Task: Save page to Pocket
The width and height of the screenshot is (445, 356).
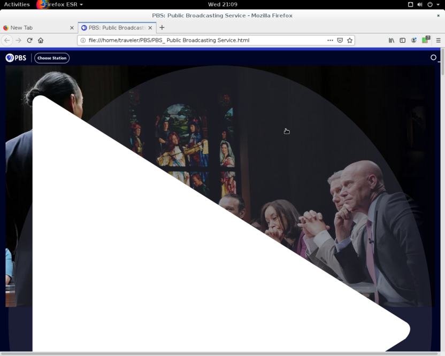Action: pos(340,40)
